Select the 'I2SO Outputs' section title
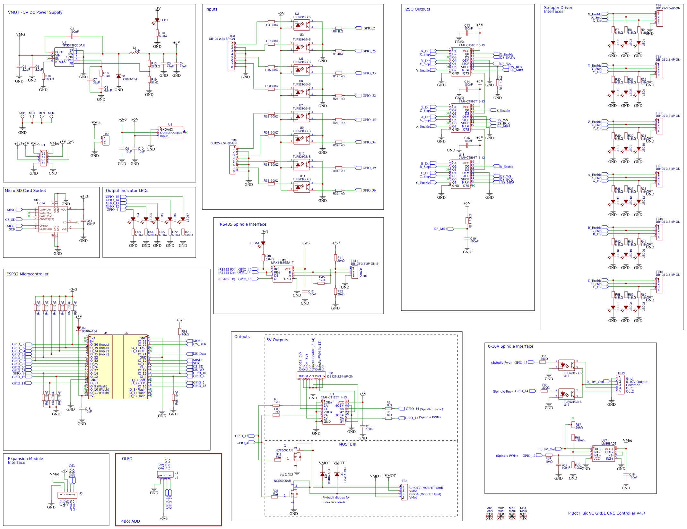This screenshot has width=687, height=529. [x=417, y=9]
